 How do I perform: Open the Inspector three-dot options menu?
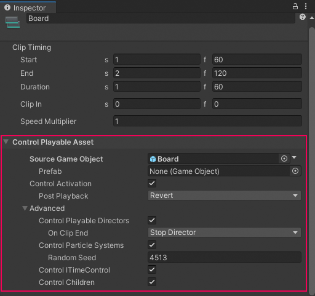click(x=306, y=6)
